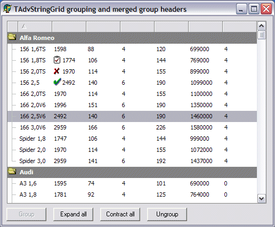Collapse the Audi group folder icon
The image size is (275, 227).
coord(12,172)
